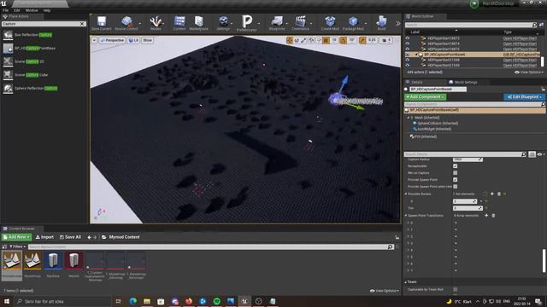
Task: Toggle visibility of HDPlayerStart18873 actor
Action: [x=408, y=38]
